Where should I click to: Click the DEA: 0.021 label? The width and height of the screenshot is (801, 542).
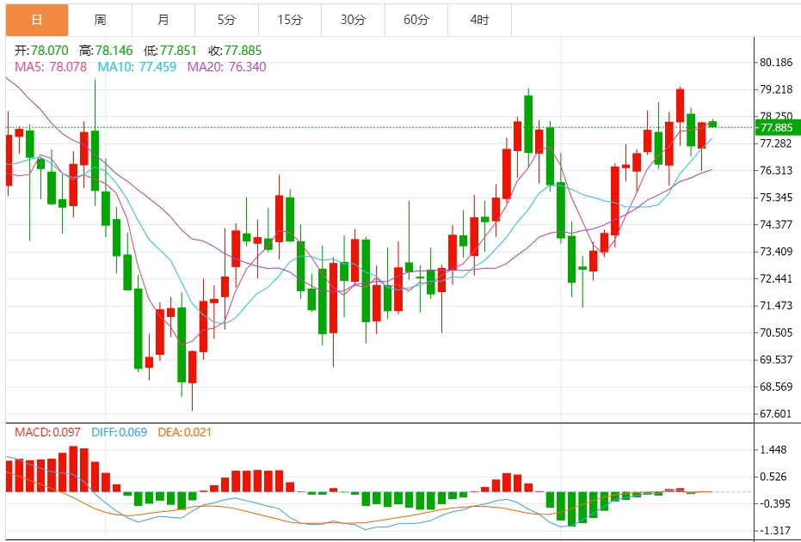pos(184,432)
